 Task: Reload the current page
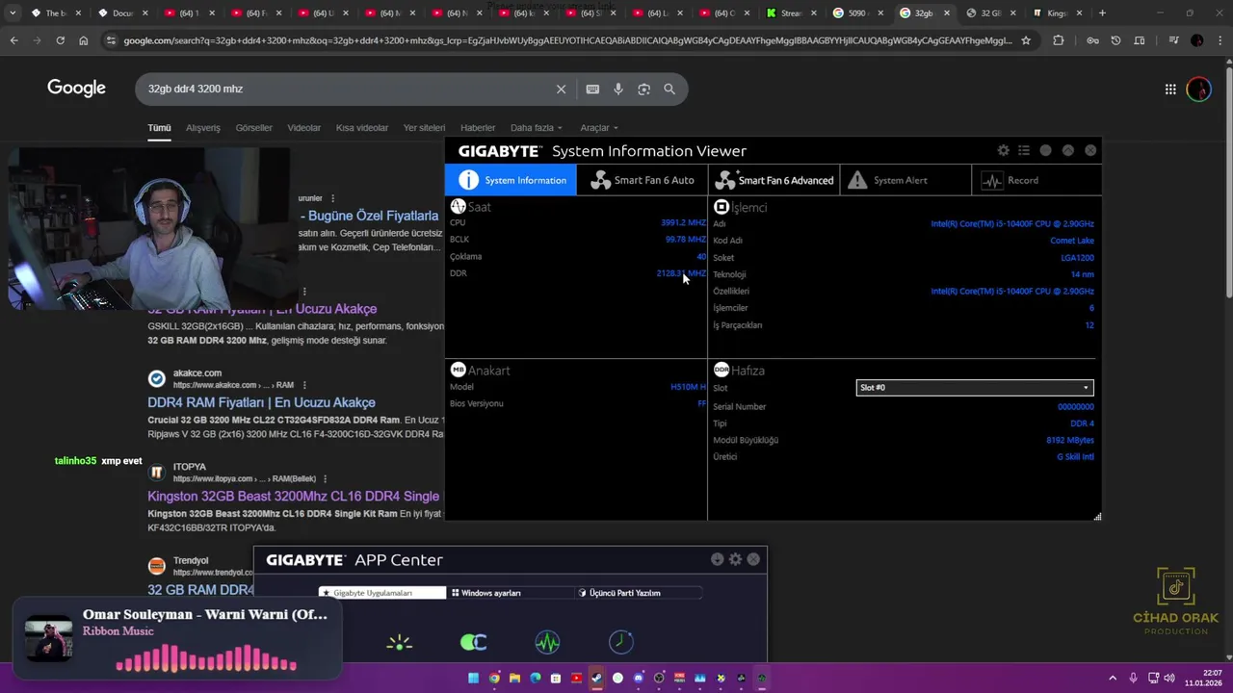coord(60,40)
